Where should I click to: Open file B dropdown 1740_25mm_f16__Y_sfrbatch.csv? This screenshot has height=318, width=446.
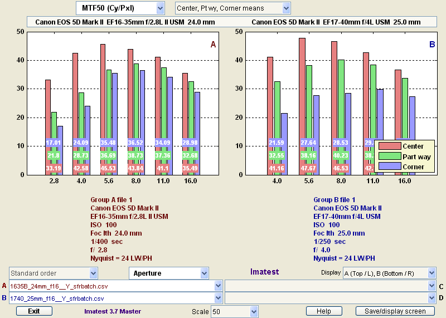(x=115, y=299)
